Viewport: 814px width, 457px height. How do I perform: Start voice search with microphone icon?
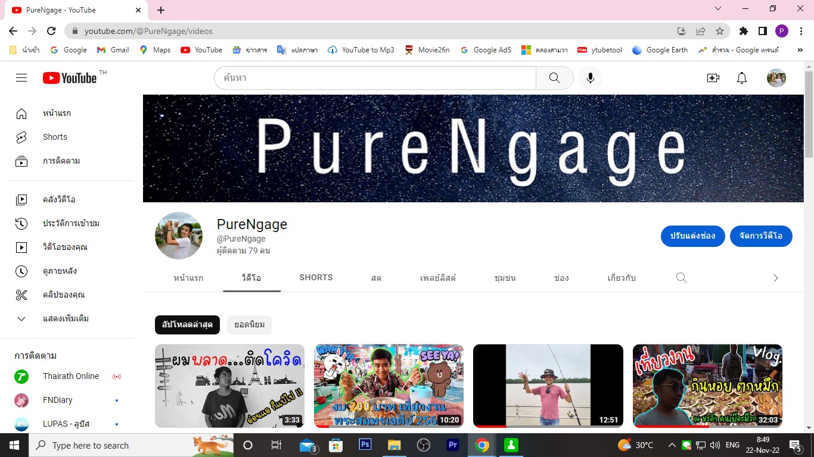(591, 78)
